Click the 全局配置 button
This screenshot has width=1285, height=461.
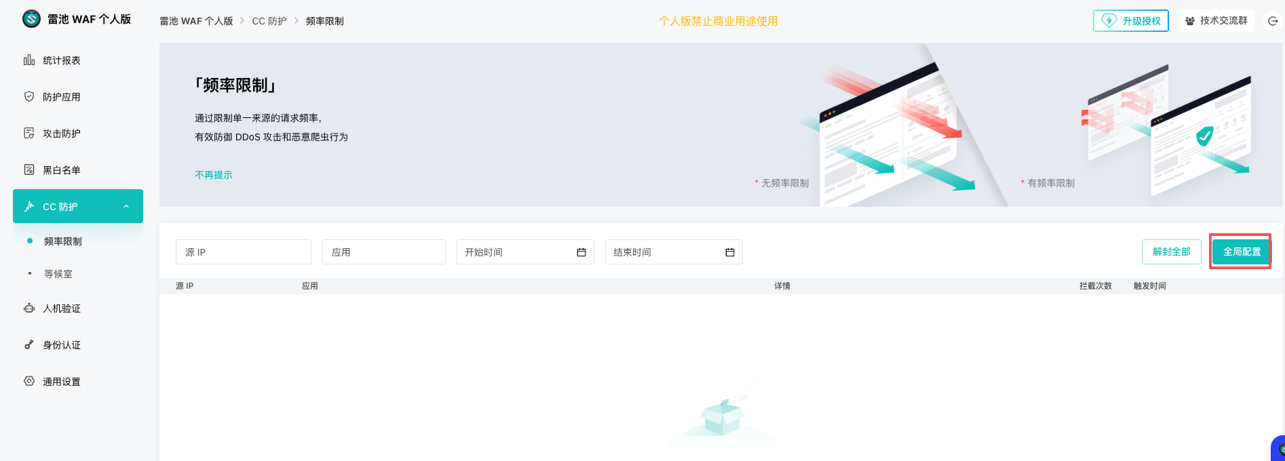tap(1241, 252)
